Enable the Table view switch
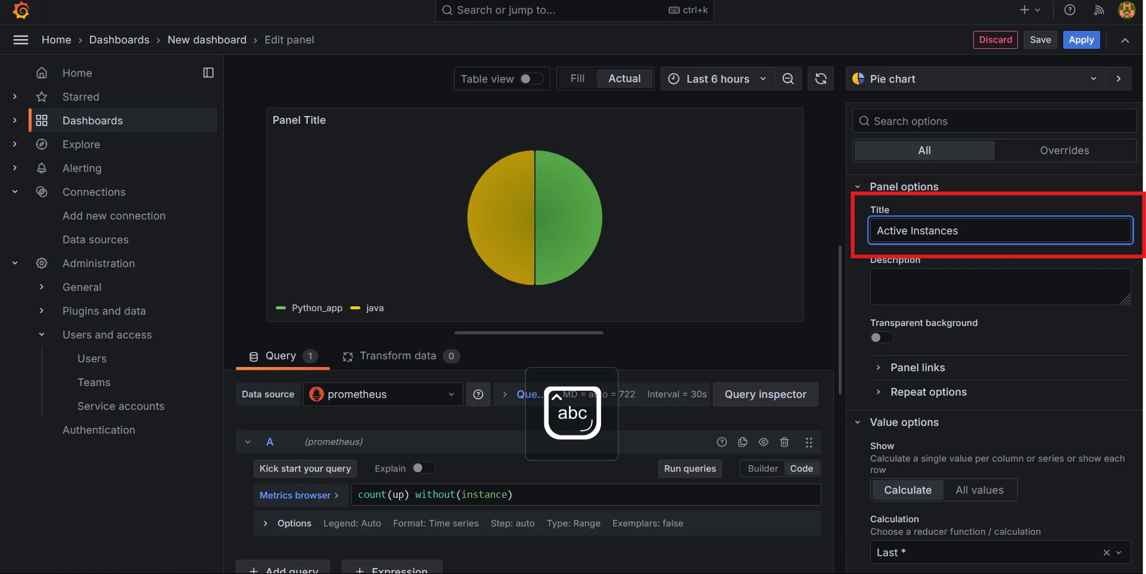The width and height of the screenshot is (1146, 574). pos(531,79)
